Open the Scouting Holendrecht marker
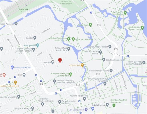Screen dimensions: 147x114 (x=104, y=60)
